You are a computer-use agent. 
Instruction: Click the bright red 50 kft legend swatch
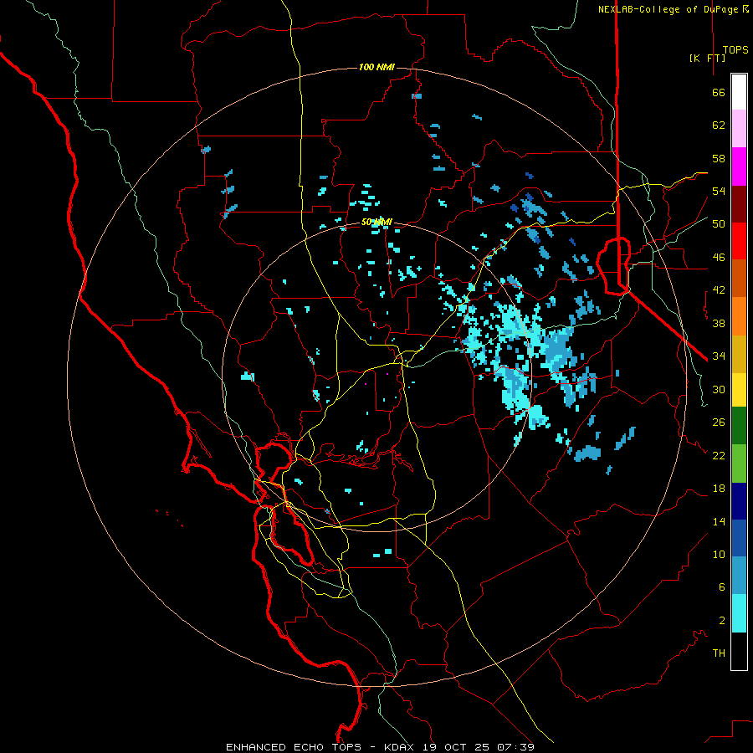click(x=739, y=241)
